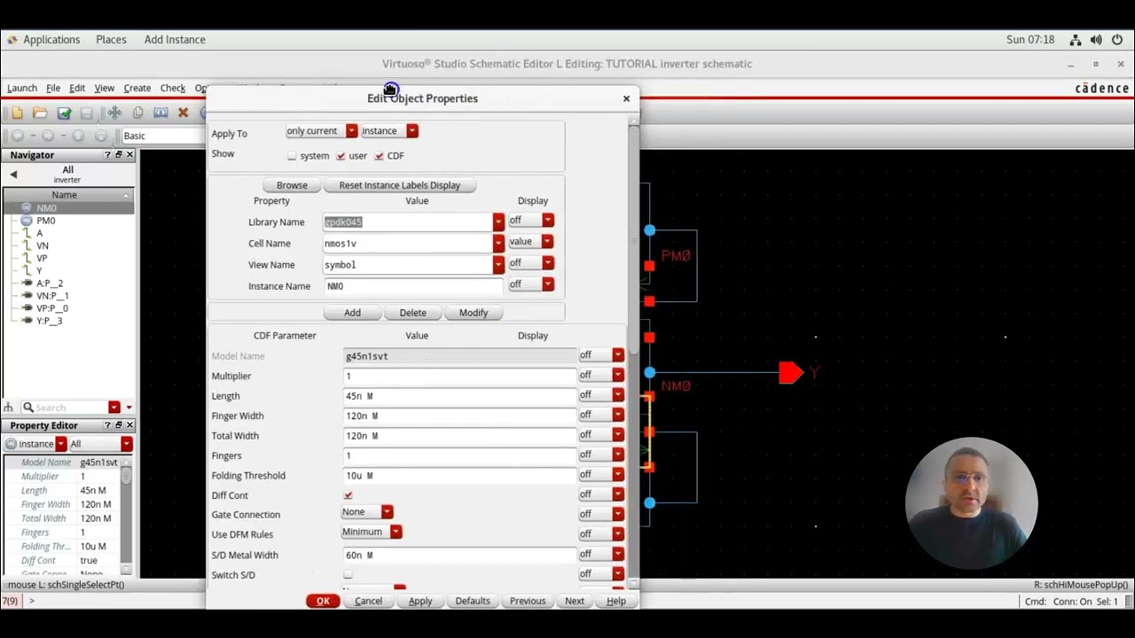Click the red output pin Y on the schematic
This screenshot has width=1135, height=638.
tap(790, 372)
